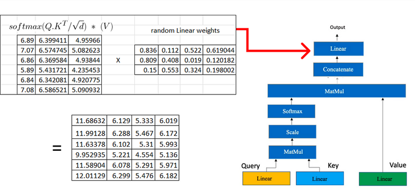This screenshot has width=415, height=191.
Task: Select cell 5.082623
Action: coord(85,50)
